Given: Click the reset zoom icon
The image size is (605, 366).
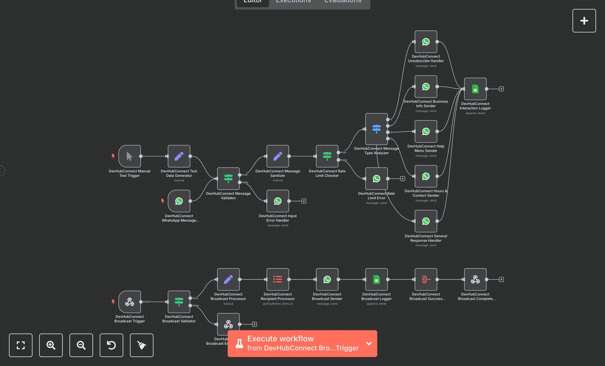Looking at the screenshot, I should tap(111, 345).
